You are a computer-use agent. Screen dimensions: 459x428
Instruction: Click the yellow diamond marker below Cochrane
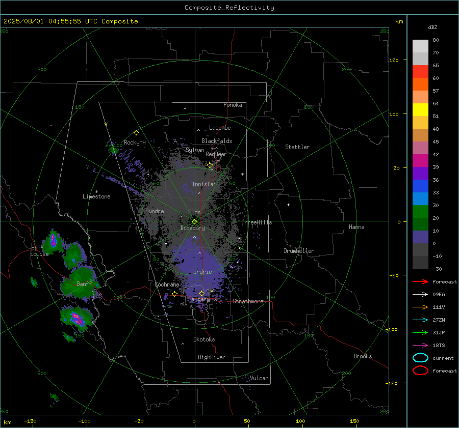click(x=175, y=294)
